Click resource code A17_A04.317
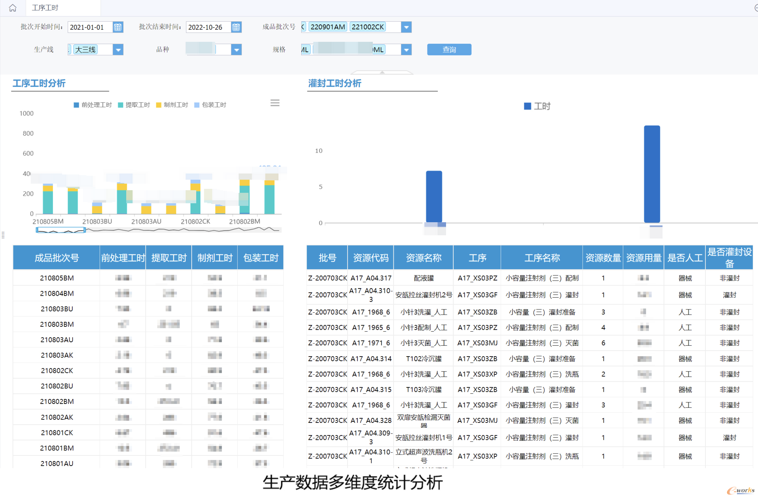The height and width of the screenshot is (498, 758). click(x=371, y=278)
